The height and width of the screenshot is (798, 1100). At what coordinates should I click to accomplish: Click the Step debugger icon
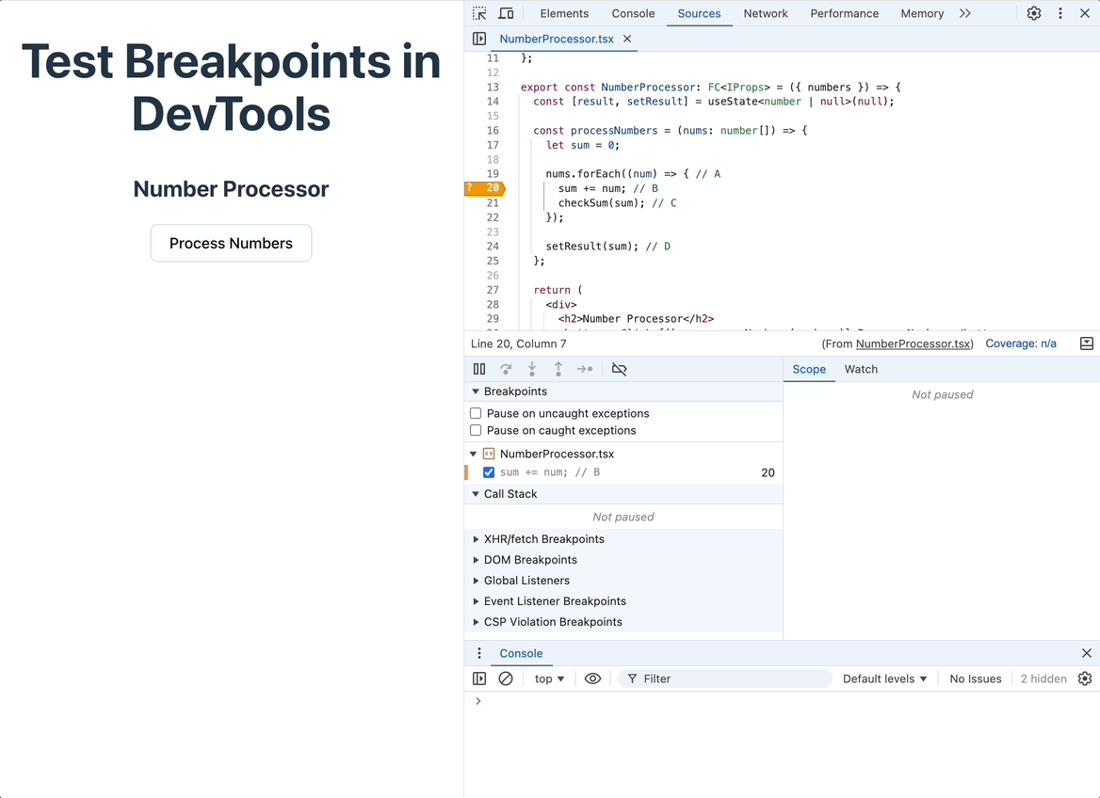(584, 369)
